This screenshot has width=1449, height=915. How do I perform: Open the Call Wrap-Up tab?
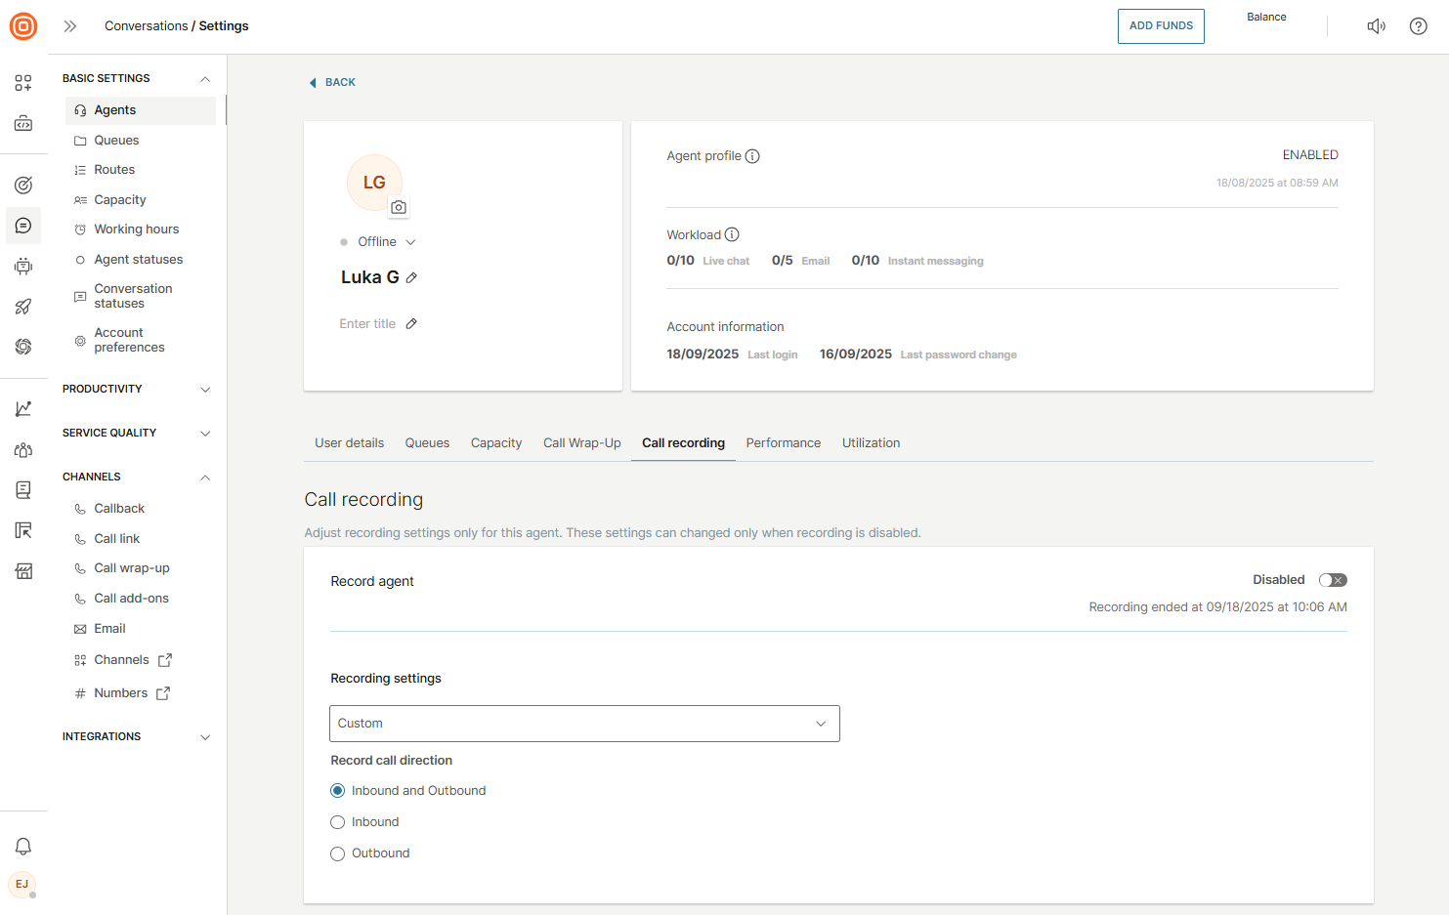(x=581, y=443)
